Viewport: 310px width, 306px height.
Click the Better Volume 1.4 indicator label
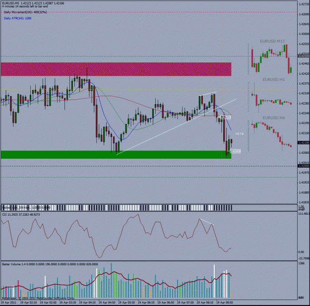(50, 264)
